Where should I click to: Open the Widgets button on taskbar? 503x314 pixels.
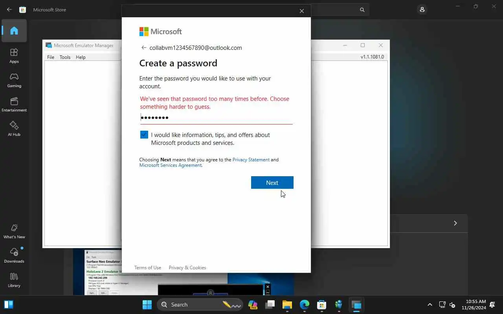pyautogui.click(x=9, y=305)
